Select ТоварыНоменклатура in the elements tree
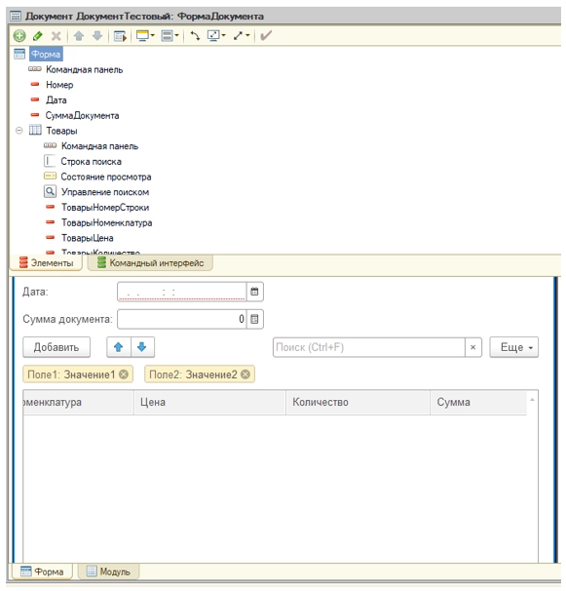566x591 pixels. [107, 222]
